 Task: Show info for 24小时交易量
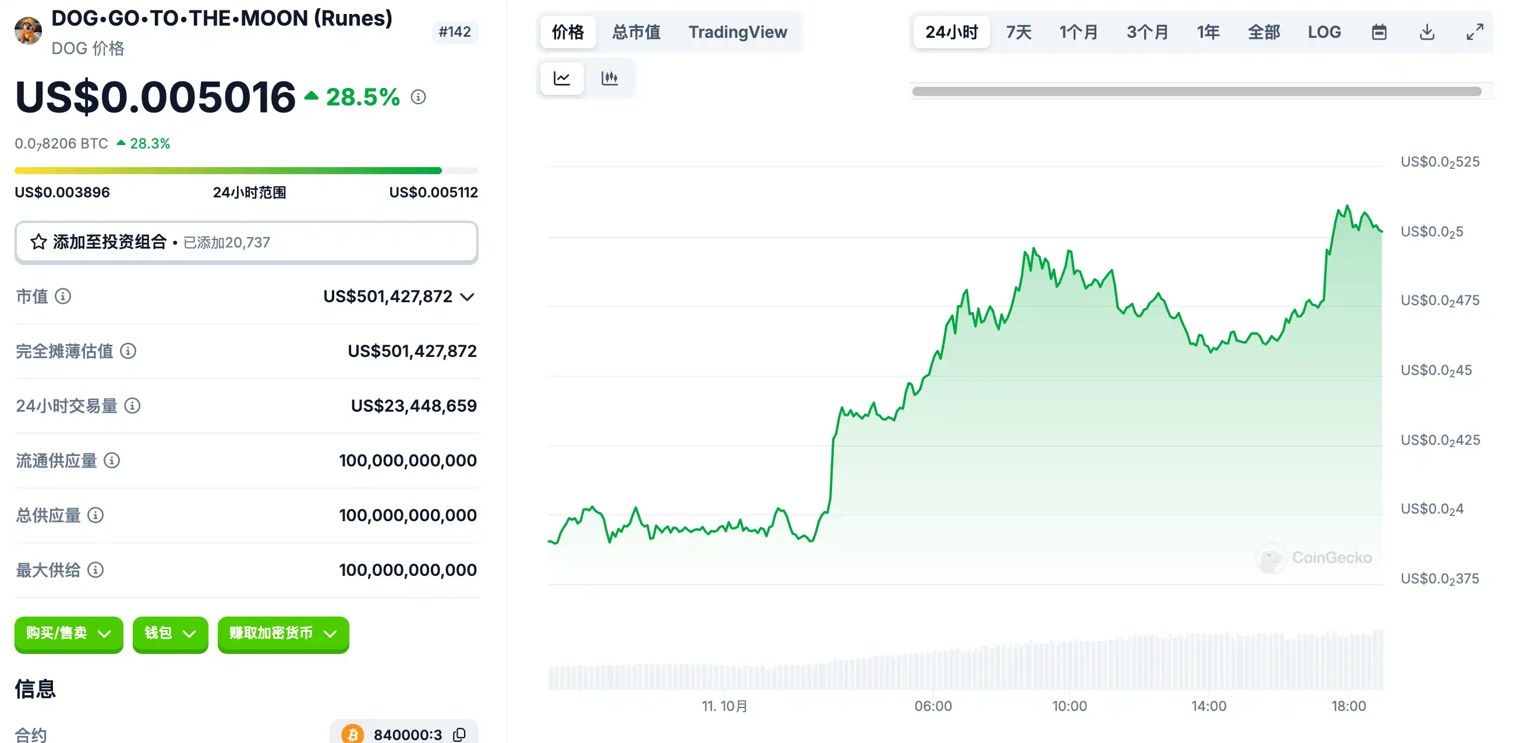point(132,406)
